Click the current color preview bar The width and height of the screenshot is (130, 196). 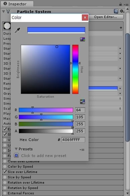[56, 30]
